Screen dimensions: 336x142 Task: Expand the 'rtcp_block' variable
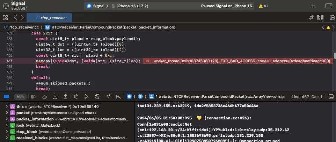click(x=7, y=132)
